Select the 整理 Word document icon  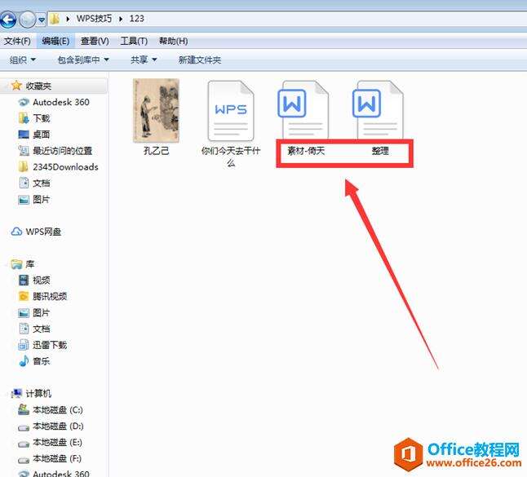pyautogui.click(x=378, y=109)
